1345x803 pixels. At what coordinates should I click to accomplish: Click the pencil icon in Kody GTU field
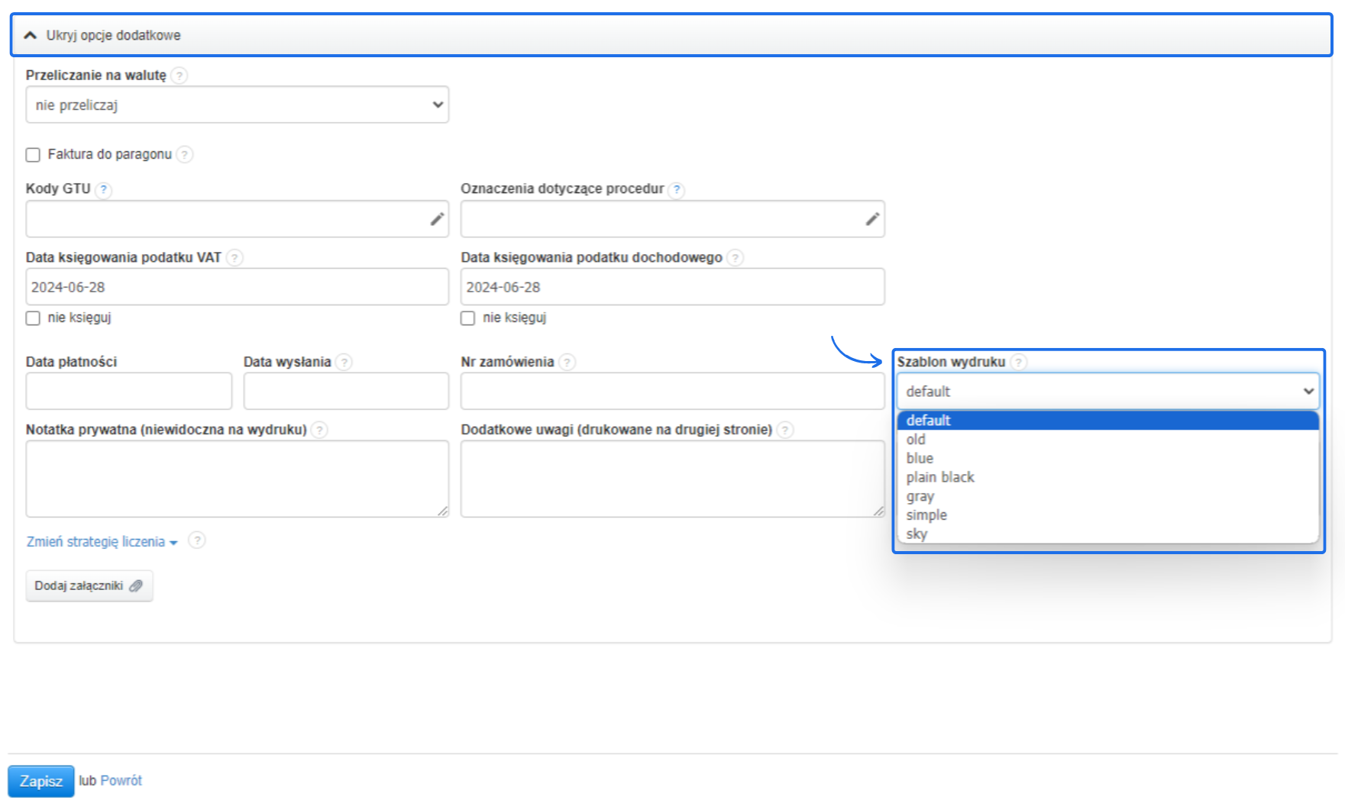pyautogui.click(x=437, y=219)
